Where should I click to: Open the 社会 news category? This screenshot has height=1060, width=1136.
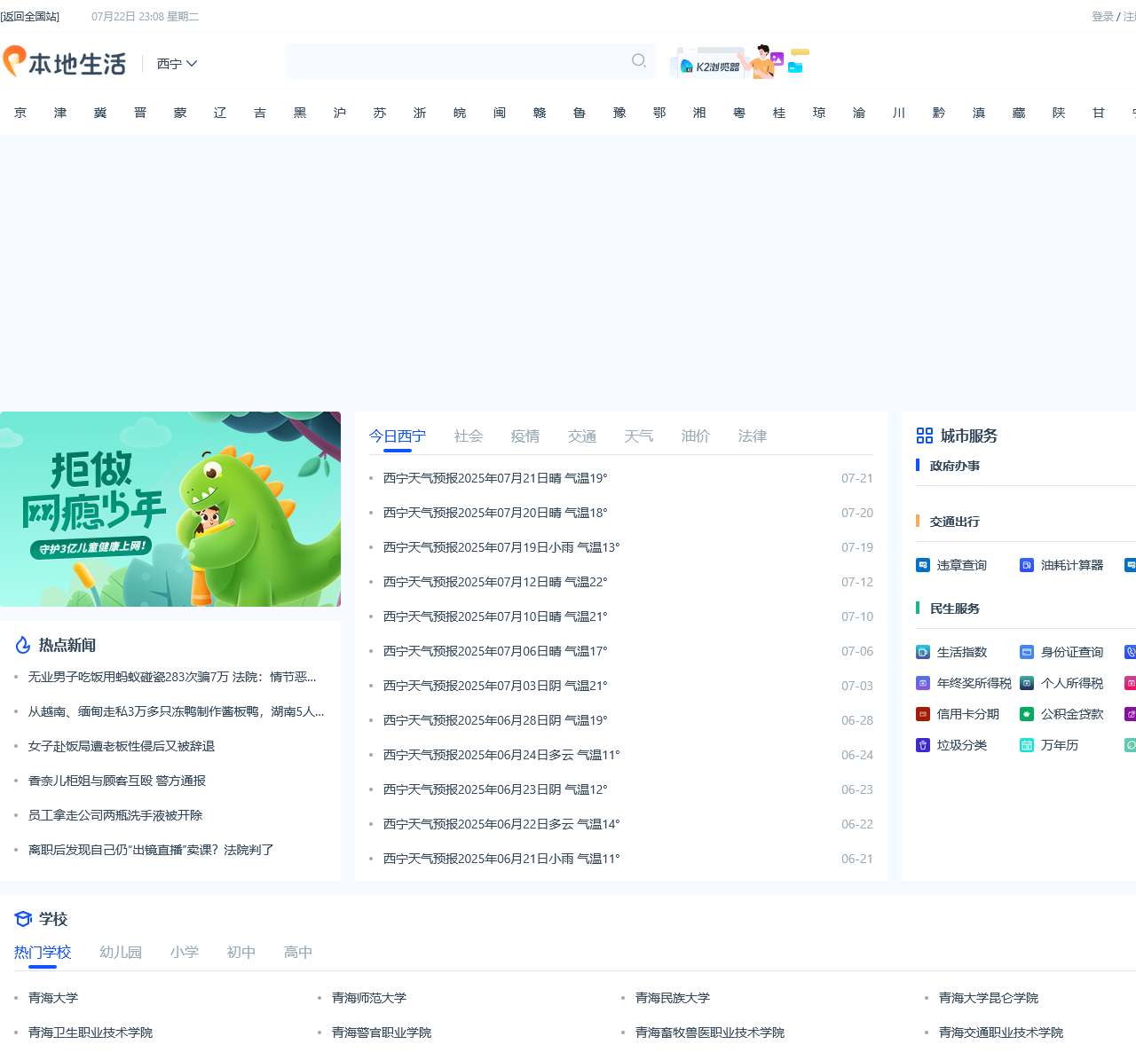[x=468, y=436]
